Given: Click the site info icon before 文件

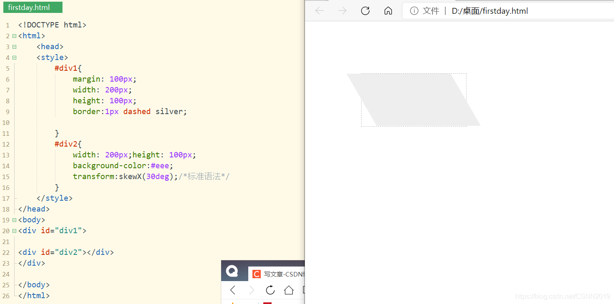Looking at the screenshot, I should pos(414,11).
